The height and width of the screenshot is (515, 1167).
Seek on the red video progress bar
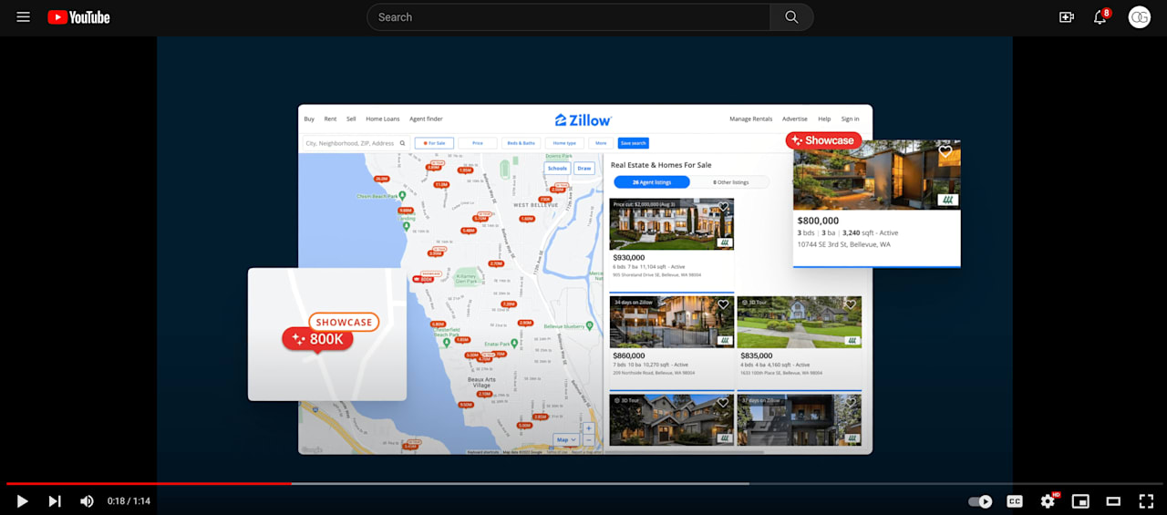[x=149, y=483]
